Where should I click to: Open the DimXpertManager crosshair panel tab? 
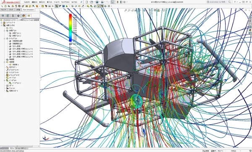(18, 16)
